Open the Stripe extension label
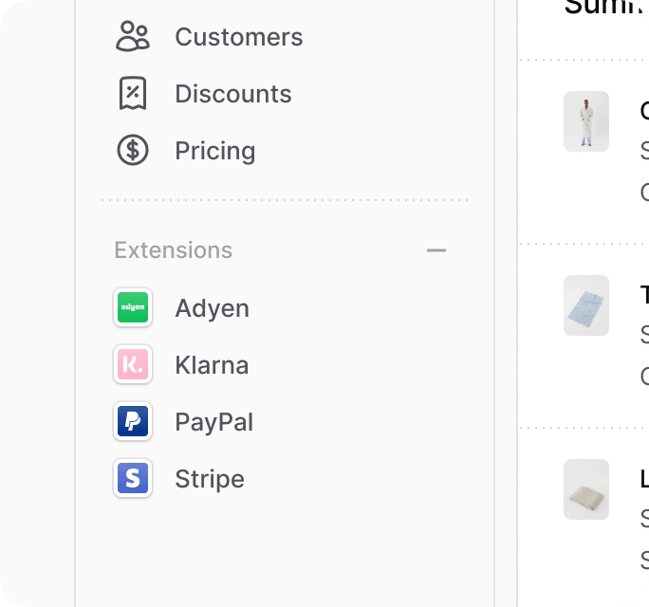This screenshot has width=649, height=607. 210,479
